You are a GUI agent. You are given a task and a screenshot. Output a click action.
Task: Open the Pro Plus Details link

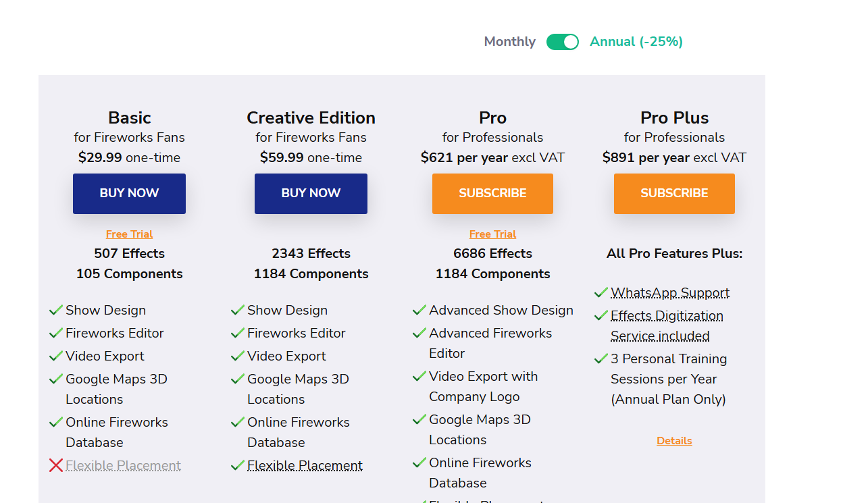coord(674,441)
